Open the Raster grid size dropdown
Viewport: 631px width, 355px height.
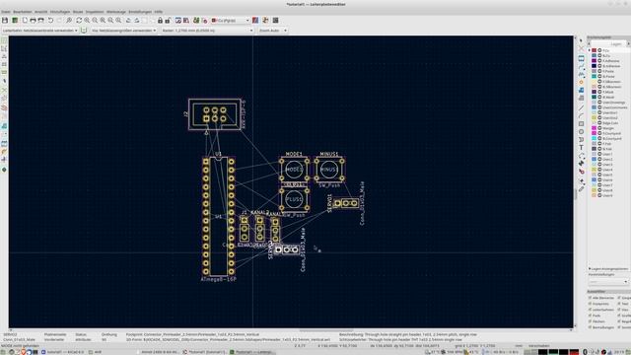[208, 31]
